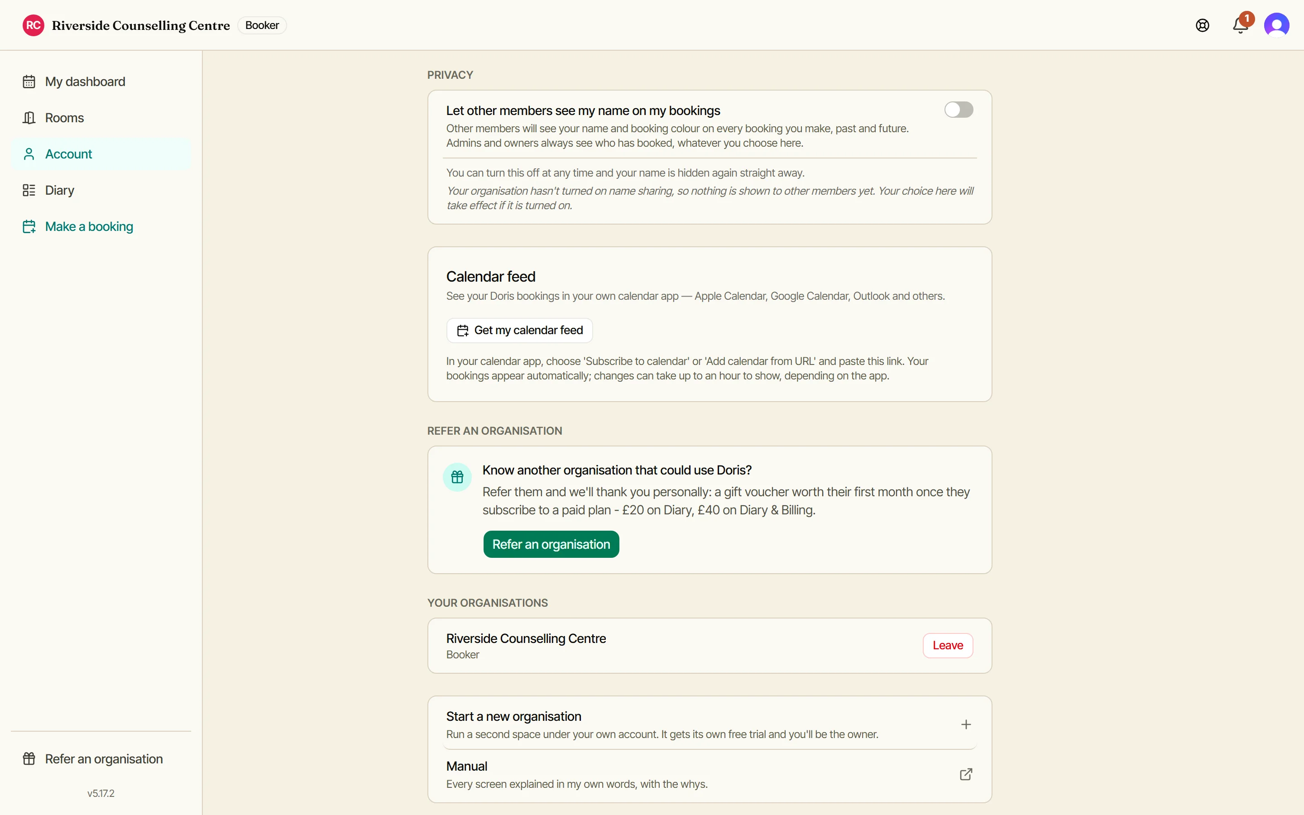Click the gift icon beside the sidebar Refer an organisation

click(x=29, y=759)
